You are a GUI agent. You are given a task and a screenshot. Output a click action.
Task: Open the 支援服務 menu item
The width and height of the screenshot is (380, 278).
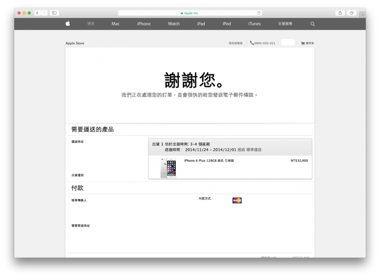point(285,24)
